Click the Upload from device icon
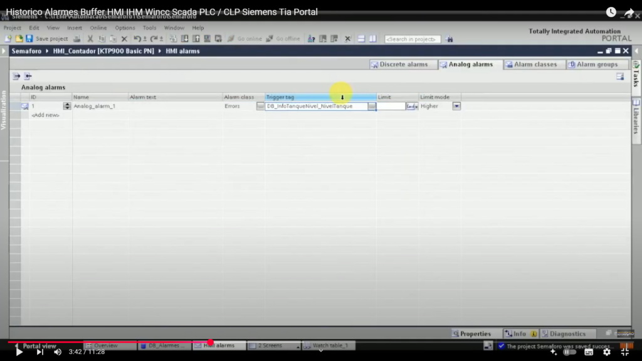The width and height of the screenshot is (642, 361). pyautogui.click(x=196, y=38)
